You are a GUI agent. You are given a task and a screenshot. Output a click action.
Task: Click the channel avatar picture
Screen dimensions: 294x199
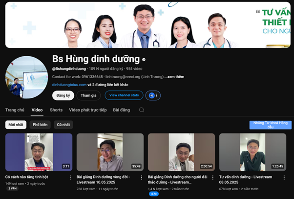point(27,77)
